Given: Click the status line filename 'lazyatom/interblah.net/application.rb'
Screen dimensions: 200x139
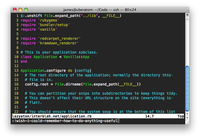Looking at the screenshot, I should [x=52, y=116].
